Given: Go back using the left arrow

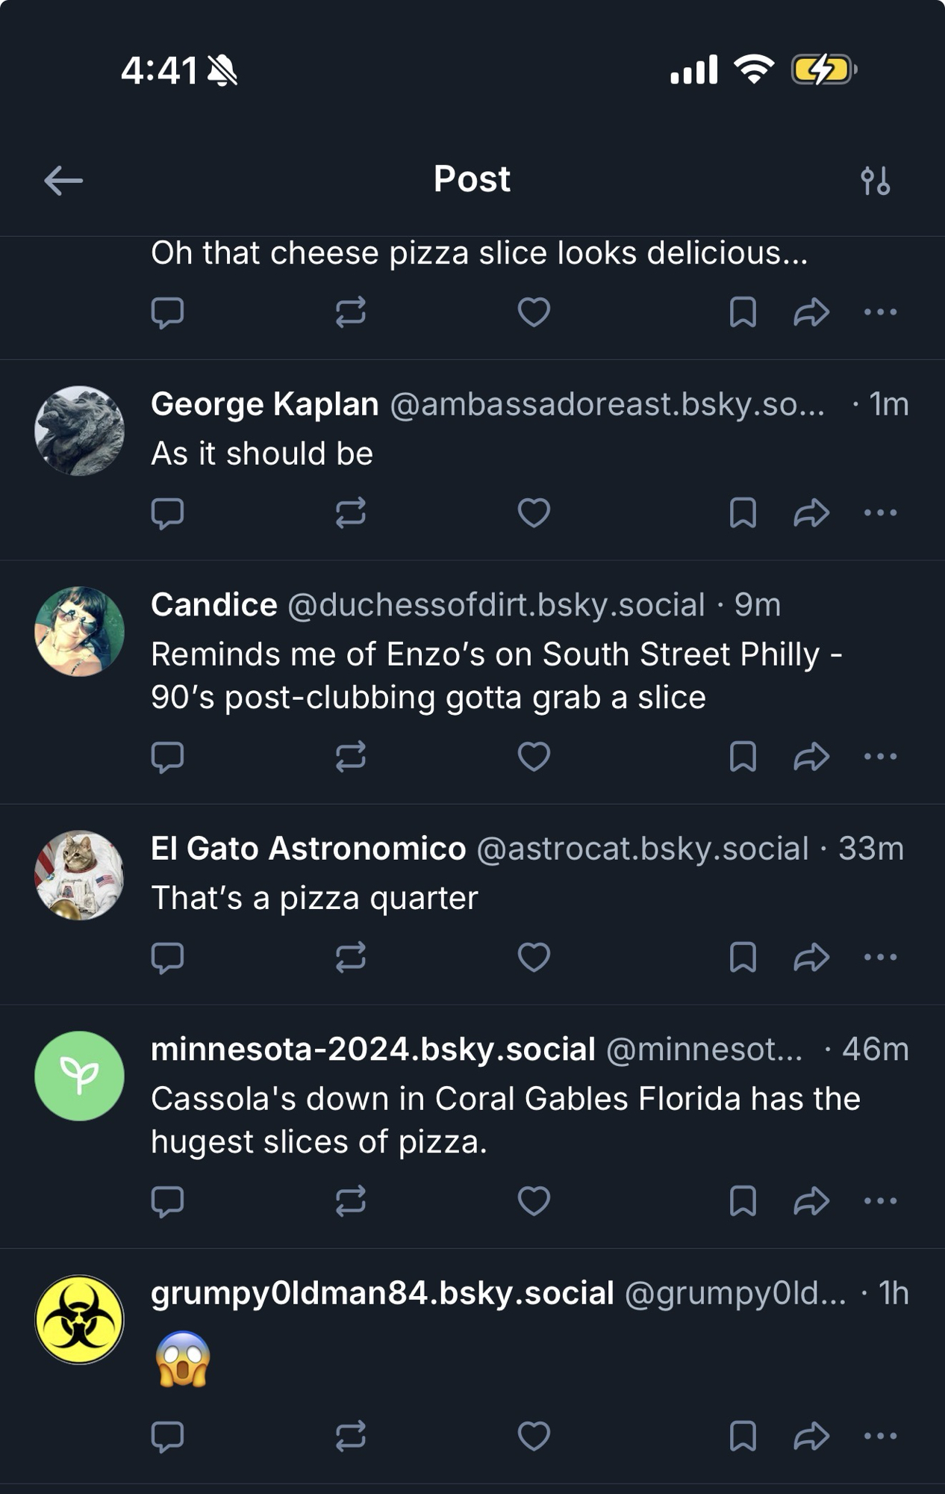Looking at the screenshot, I should coord(63,181).
